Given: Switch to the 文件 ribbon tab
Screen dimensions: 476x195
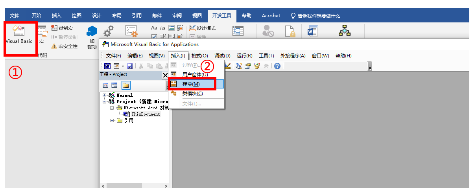Looking at the screenshot, I should 15,16.
